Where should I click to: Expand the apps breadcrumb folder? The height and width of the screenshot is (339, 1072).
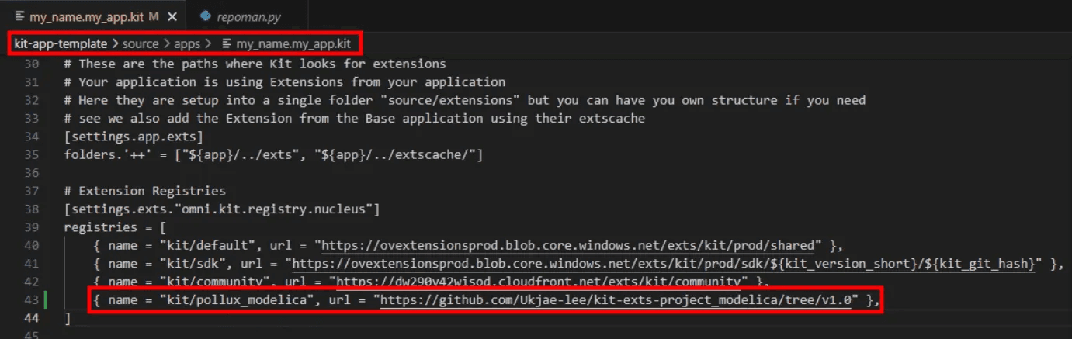tap(186, 44)
